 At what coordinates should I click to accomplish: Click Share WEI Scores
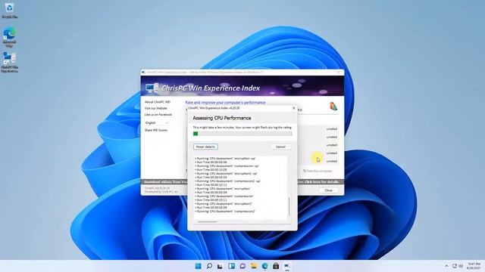156,130
